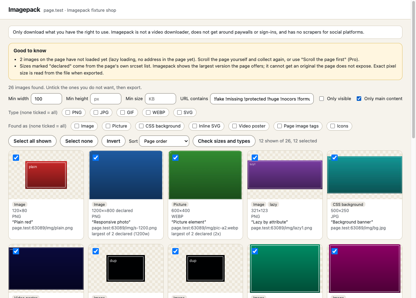Open the Plain red thumbnail

(x=46, y=175)
